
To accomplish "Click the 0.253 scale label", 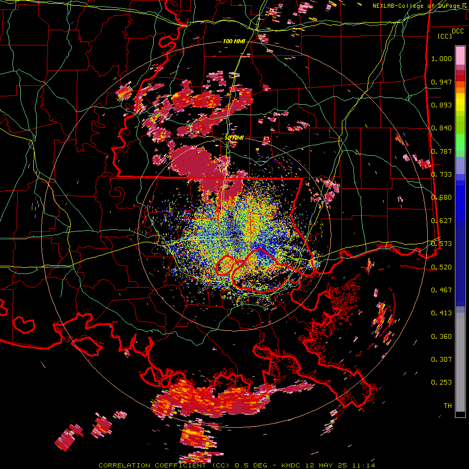I will pos(441,382).
